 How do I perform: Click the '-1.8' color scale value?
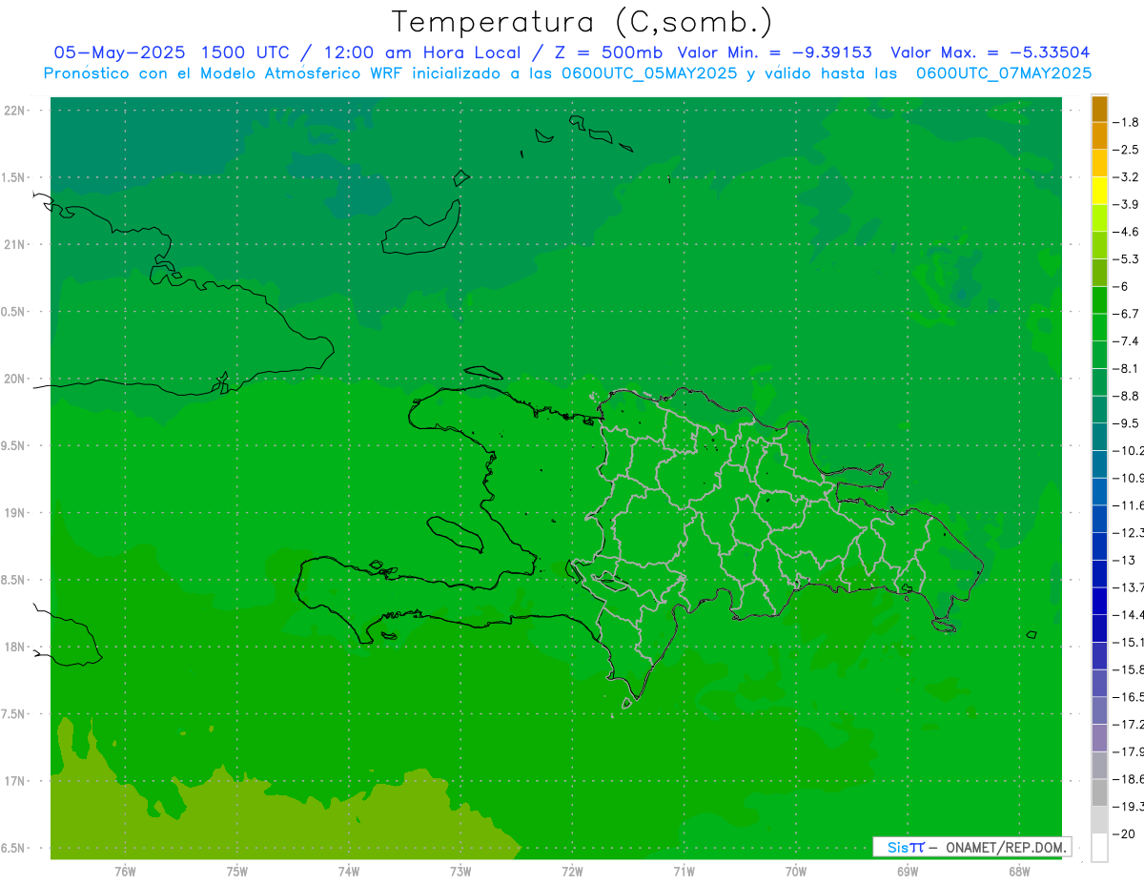point(1127,122)
